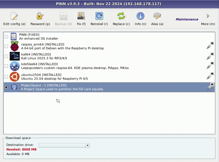This screenshot has width=219, height=162.
Task: Check the raspios_arm64 checkbox
Action: click(6, 46)
